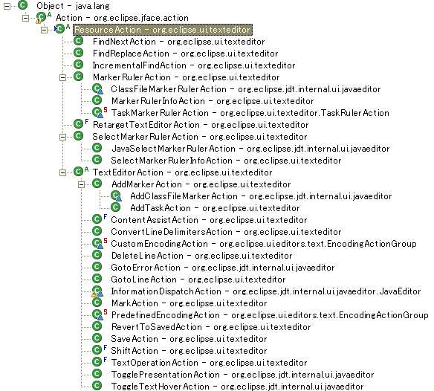Select ToggleTextHoverAction at the bottom
Screen dimensions: 434x391
point(238,386)
